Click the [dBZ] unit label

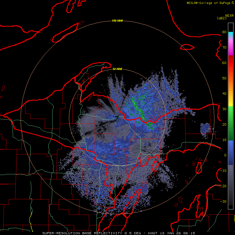point(222,18)
